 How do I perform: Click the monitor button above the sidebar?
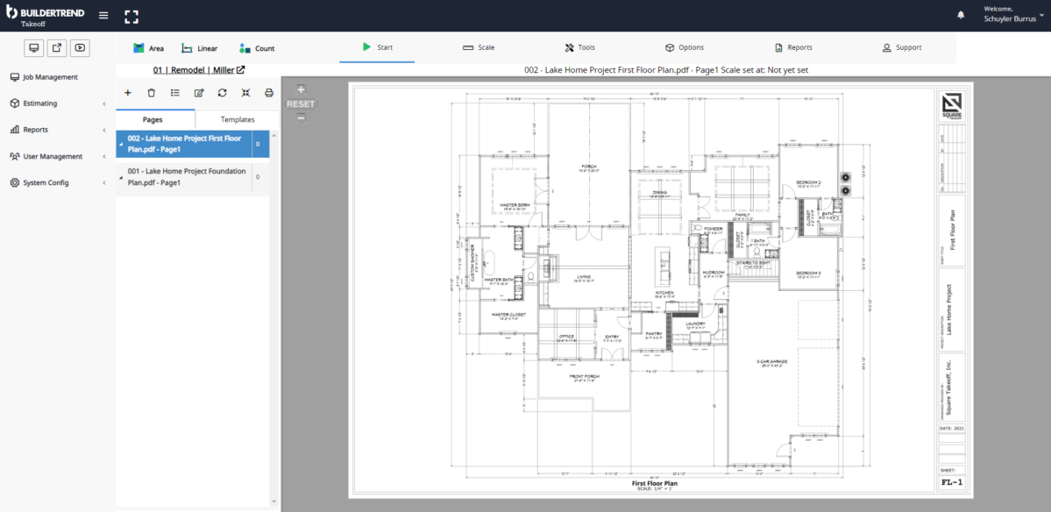(34, 47)
